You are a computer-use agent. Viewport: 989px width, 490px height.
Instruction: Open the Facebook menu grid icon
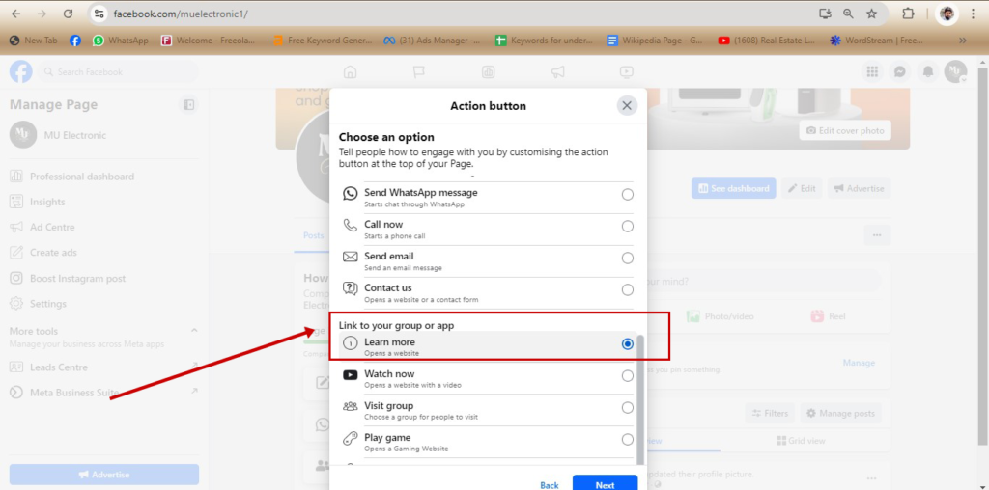coord(872,71)
